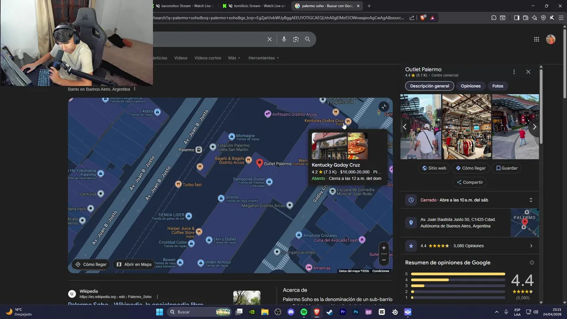Open Leo AI assistant icon
567x319 pixels.
[x=534, y=18]
